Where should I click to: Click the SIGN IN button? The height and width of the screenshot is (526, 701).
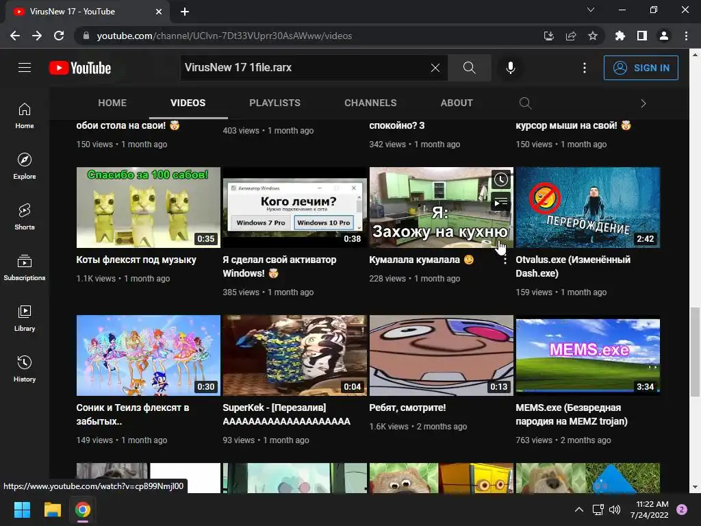pyautogui.click(x=641, y=68)
